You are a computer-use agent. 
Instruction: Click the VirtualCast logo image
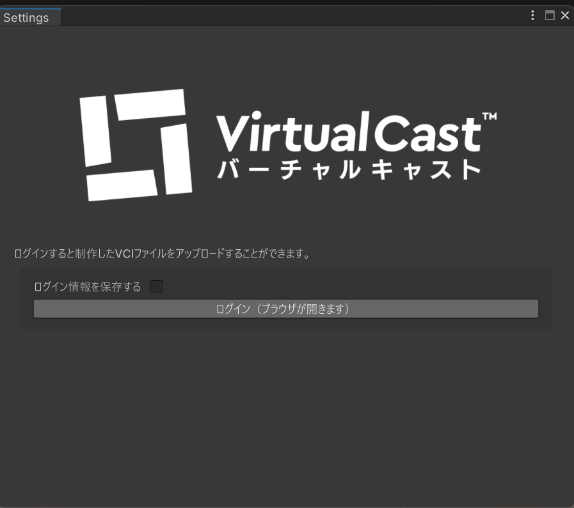288,145
